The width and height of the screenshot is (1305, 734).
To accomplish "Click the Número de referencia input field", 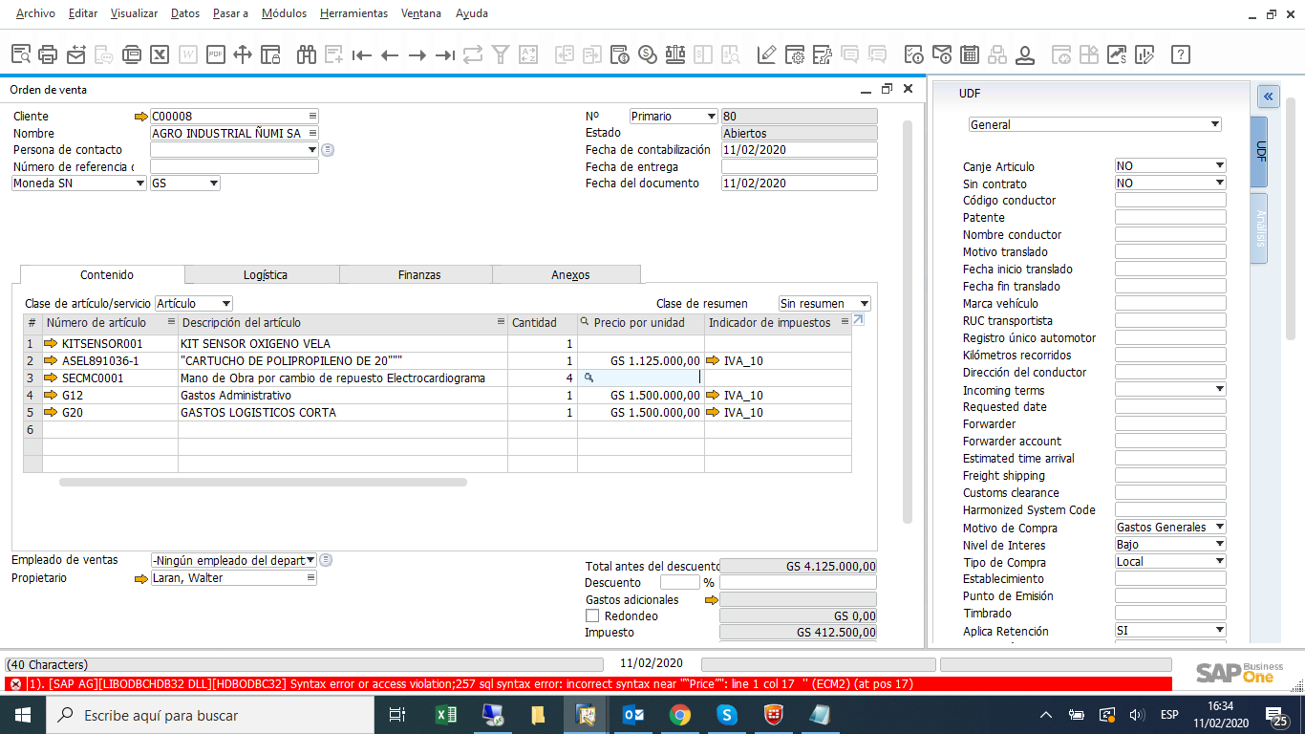I will (x=234, y=166).
